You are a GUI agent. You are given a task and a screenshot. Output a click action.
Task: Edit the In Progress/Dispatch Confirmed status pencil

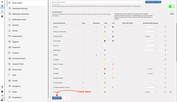pos(165,87)
